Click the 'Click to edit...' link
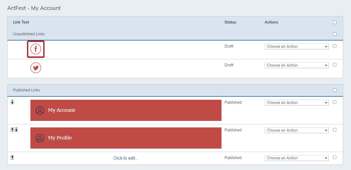The image size is (351, 170). pyautogui.click(x=126, y=158)
